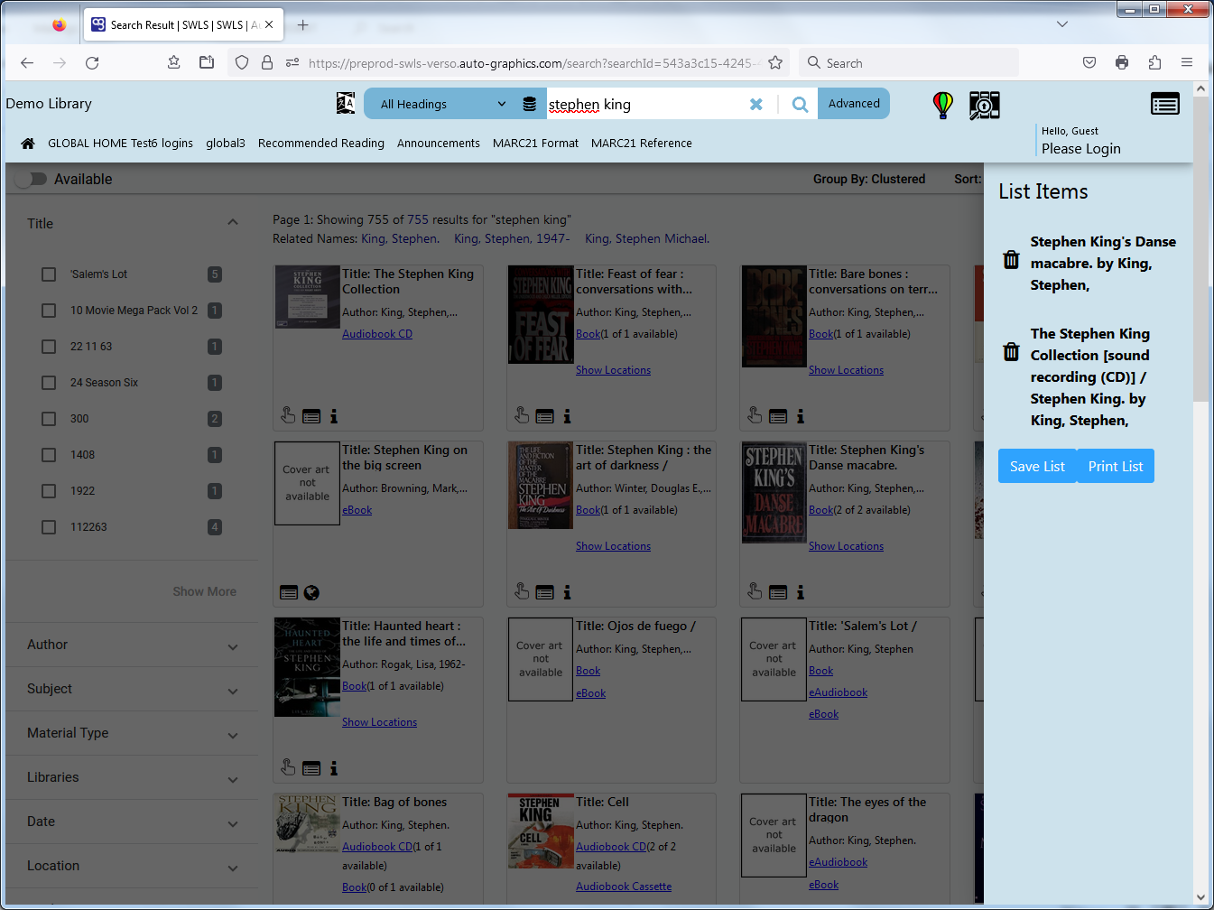Viewport: 1214px width, 910px height.
Task: Collapse the Title facet
Action: point(233,223)
